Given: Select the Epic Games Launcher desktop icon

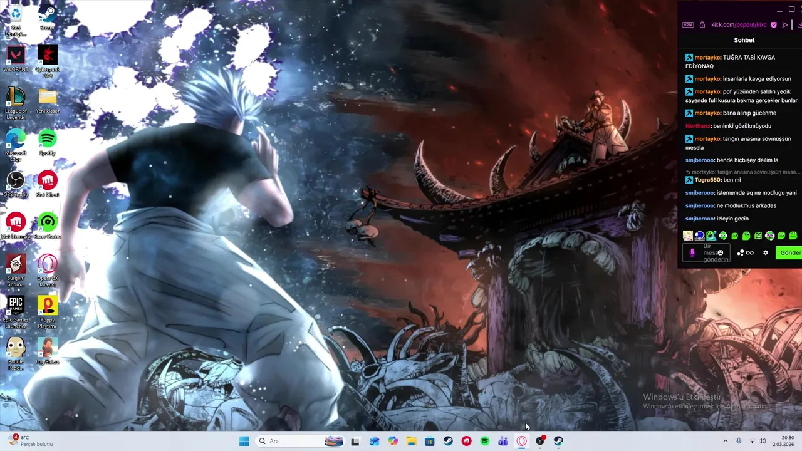Looking at the screenshot, I should 16,312.
